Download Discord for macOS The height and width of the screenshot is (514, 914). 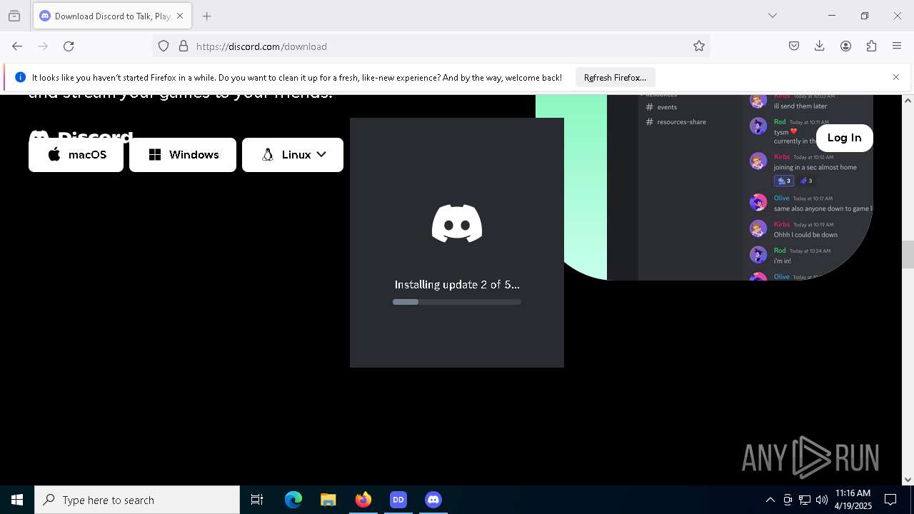click(x=76, y=155)
